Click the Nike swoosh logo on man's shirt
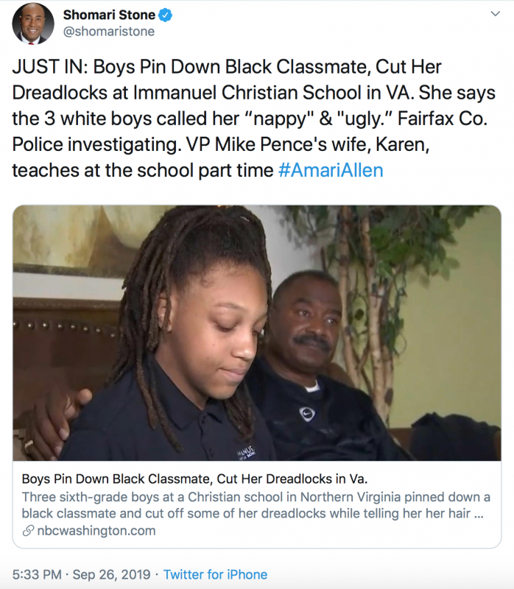This screenshot has height=589, width=514. (x=307, y=414)
